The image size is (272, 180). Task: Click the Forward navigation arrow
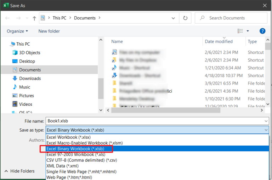(x=18, y=18)
